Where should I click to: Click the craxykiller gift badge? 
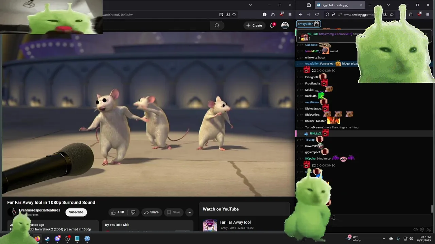point(309,24)
